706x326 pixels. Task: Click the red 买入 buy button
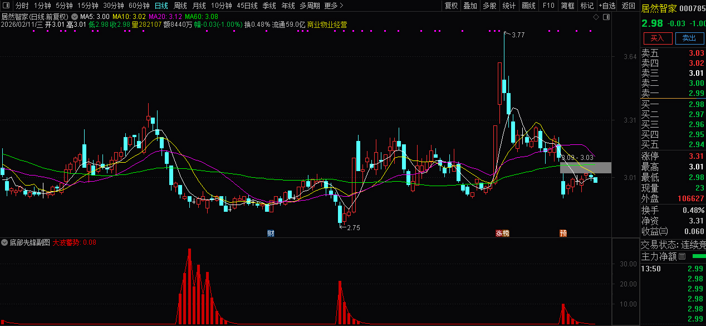[x=658, y=38]
